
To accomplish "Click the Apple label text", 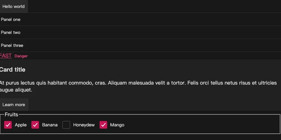I will [21, 125].
